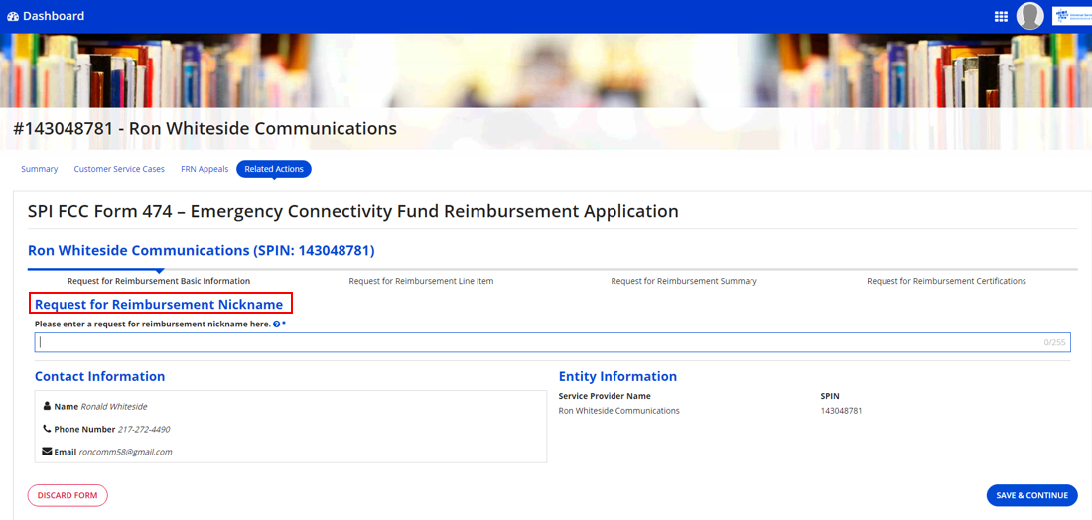Image resolution: width=1092 pixels, height=520 pixels.
Task: Click the nickname help question-mark icon
Action: click(277, 325)
